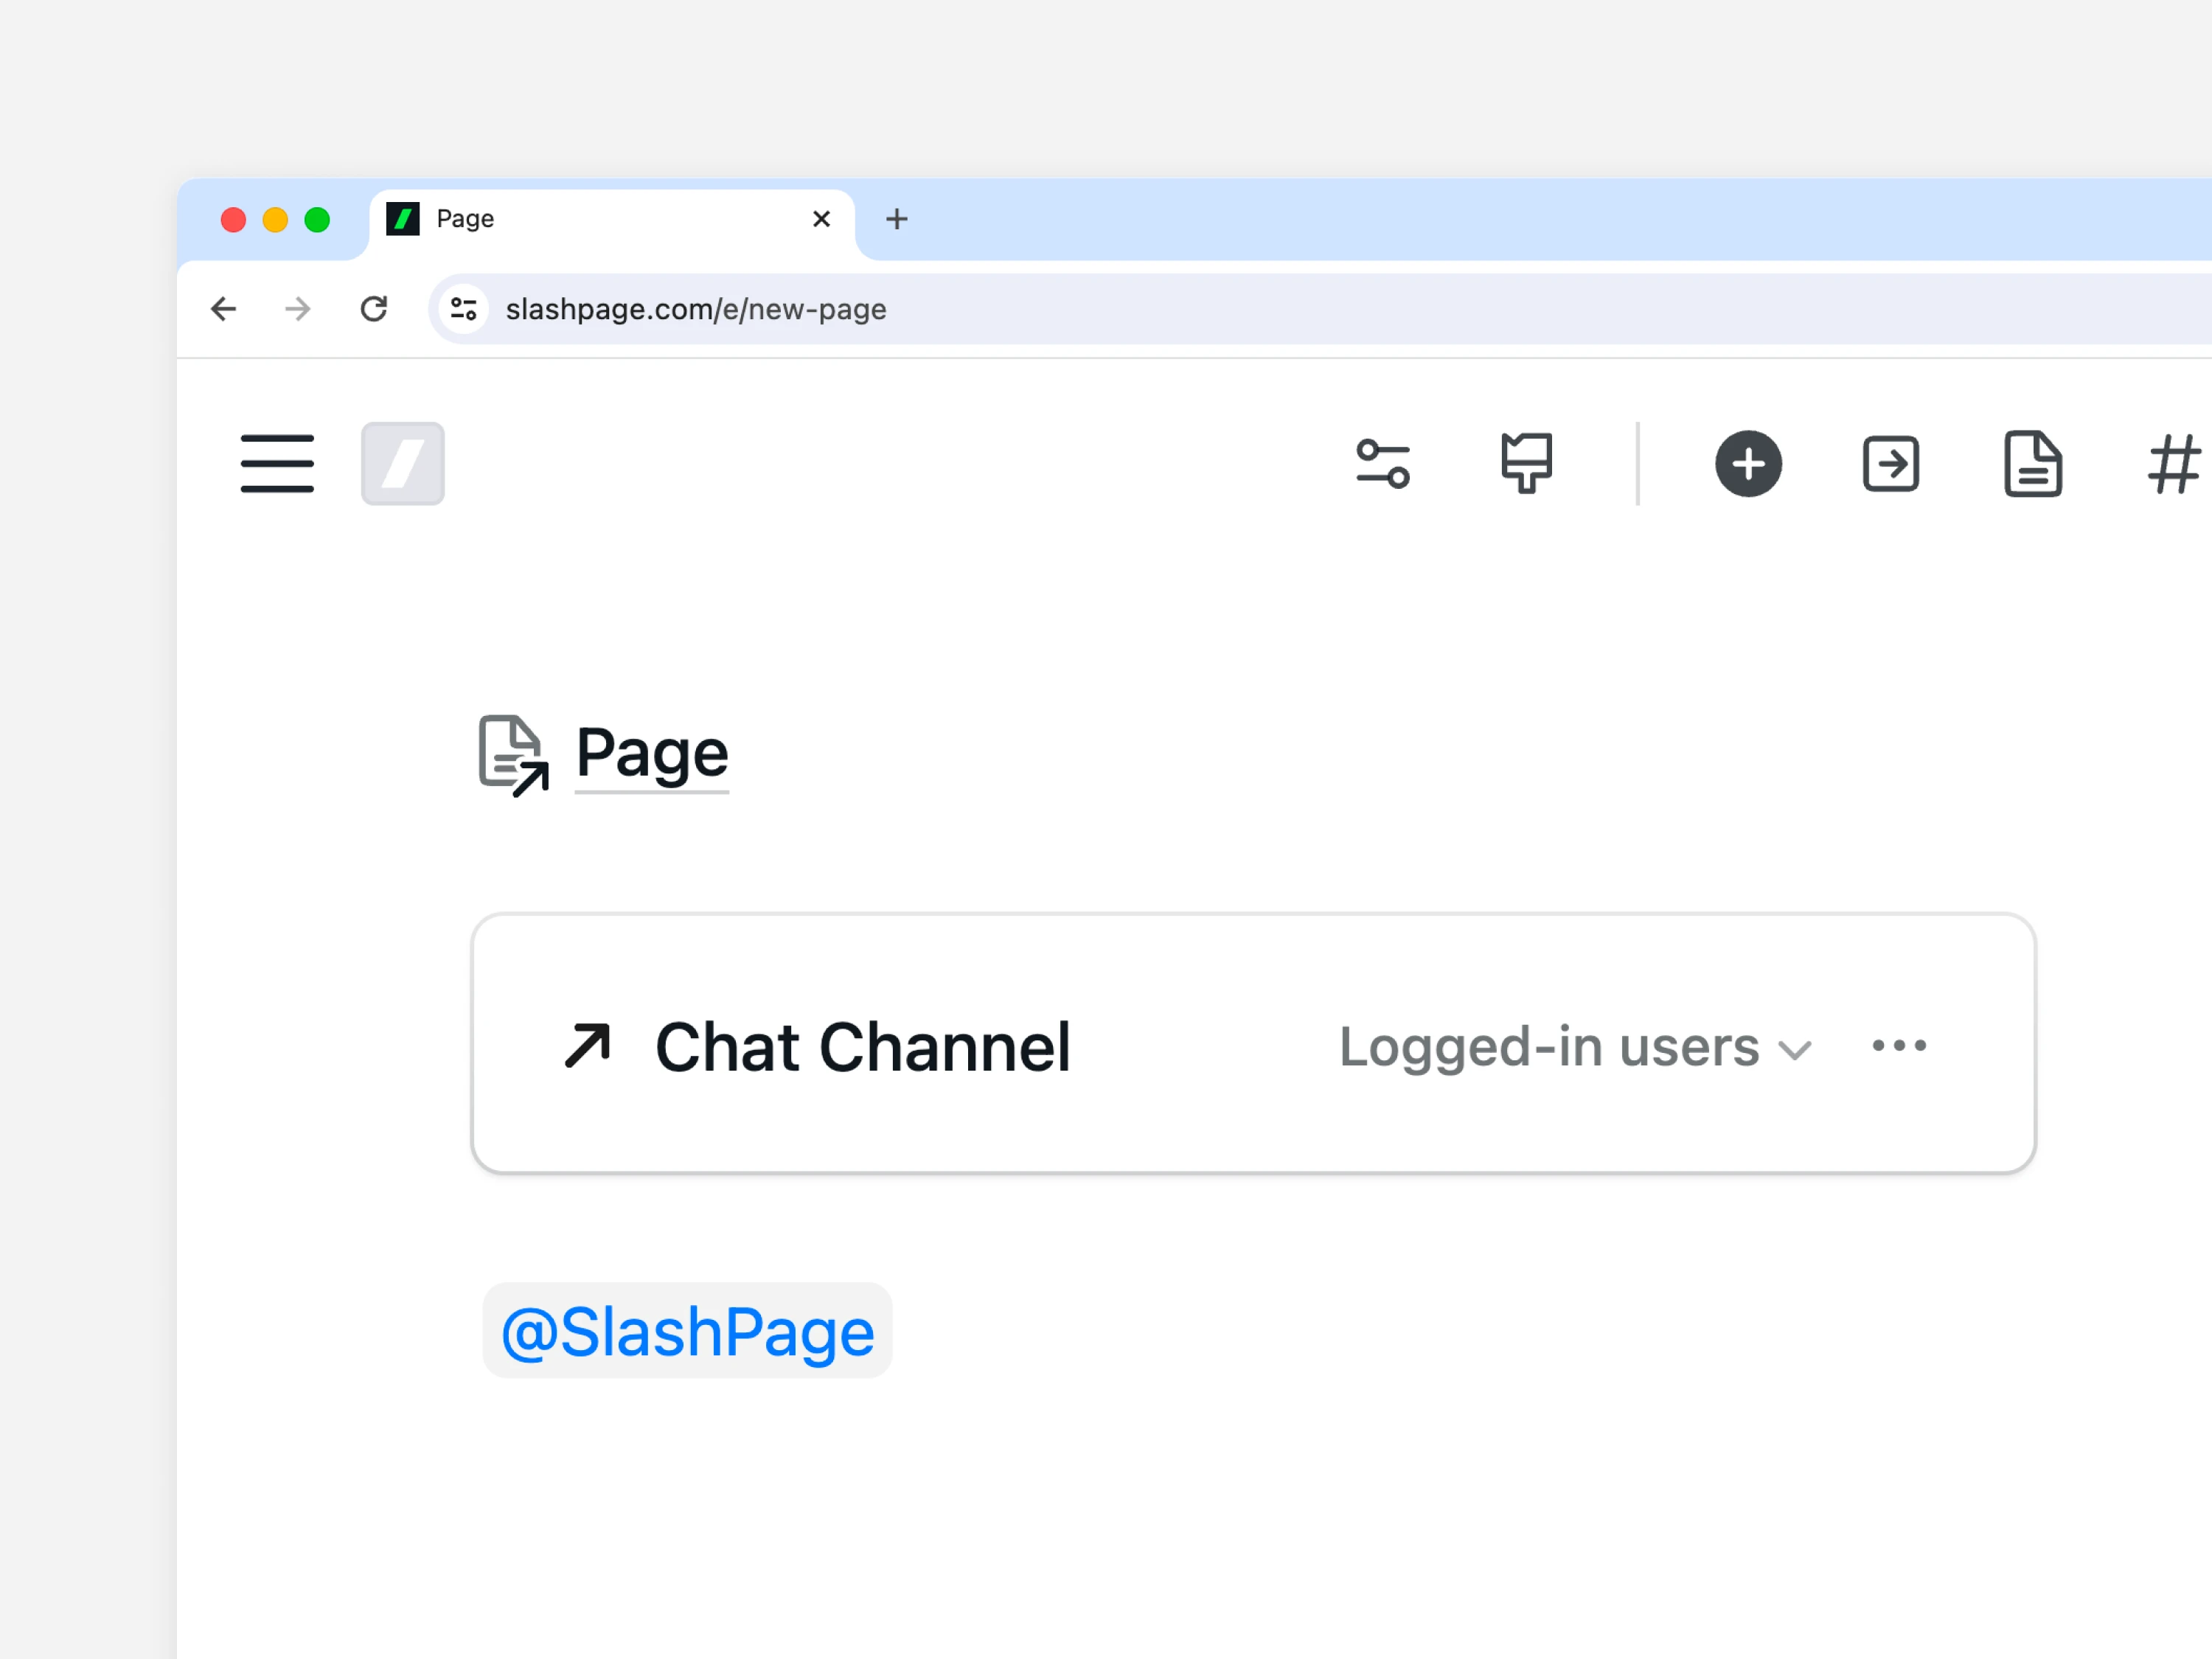Viewport: 2212px width, 1659px height.
Task: Click the dark plus add button
Action: click(x=1748, y=463)
